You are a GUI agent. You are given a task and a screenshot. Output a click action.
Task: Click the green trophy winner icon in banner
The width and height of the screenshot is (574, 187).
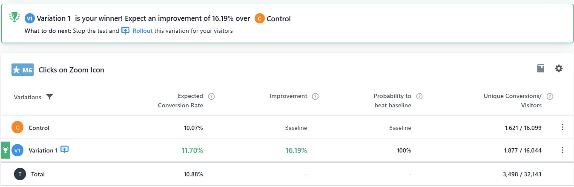click(x=14, y=17)
